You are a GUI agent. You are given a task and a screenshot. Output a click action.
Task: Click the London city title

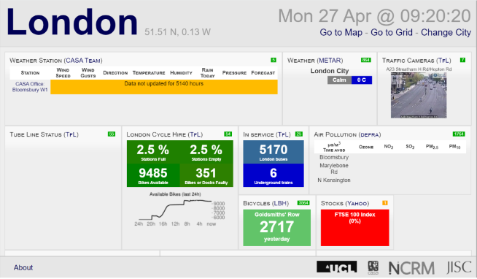coord(72,22)
